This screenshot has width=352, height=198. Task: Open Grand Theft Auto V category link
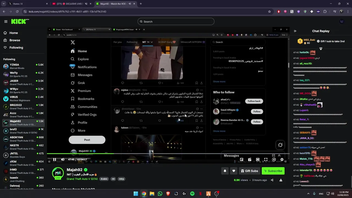tap(82, 179)
